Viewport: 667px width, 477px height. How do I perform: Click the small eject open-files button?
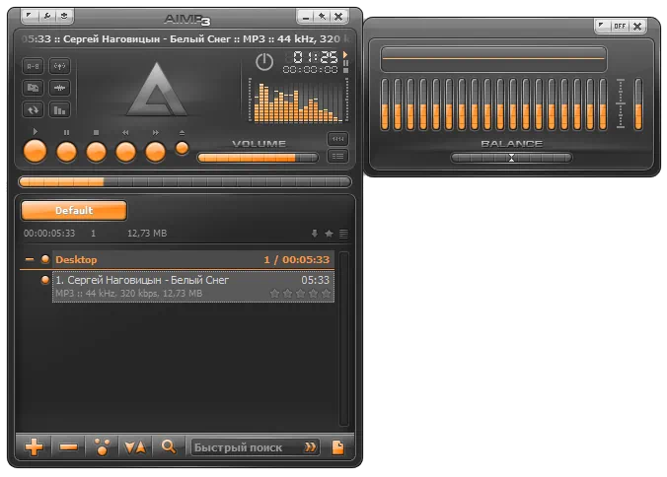(183, 148)
